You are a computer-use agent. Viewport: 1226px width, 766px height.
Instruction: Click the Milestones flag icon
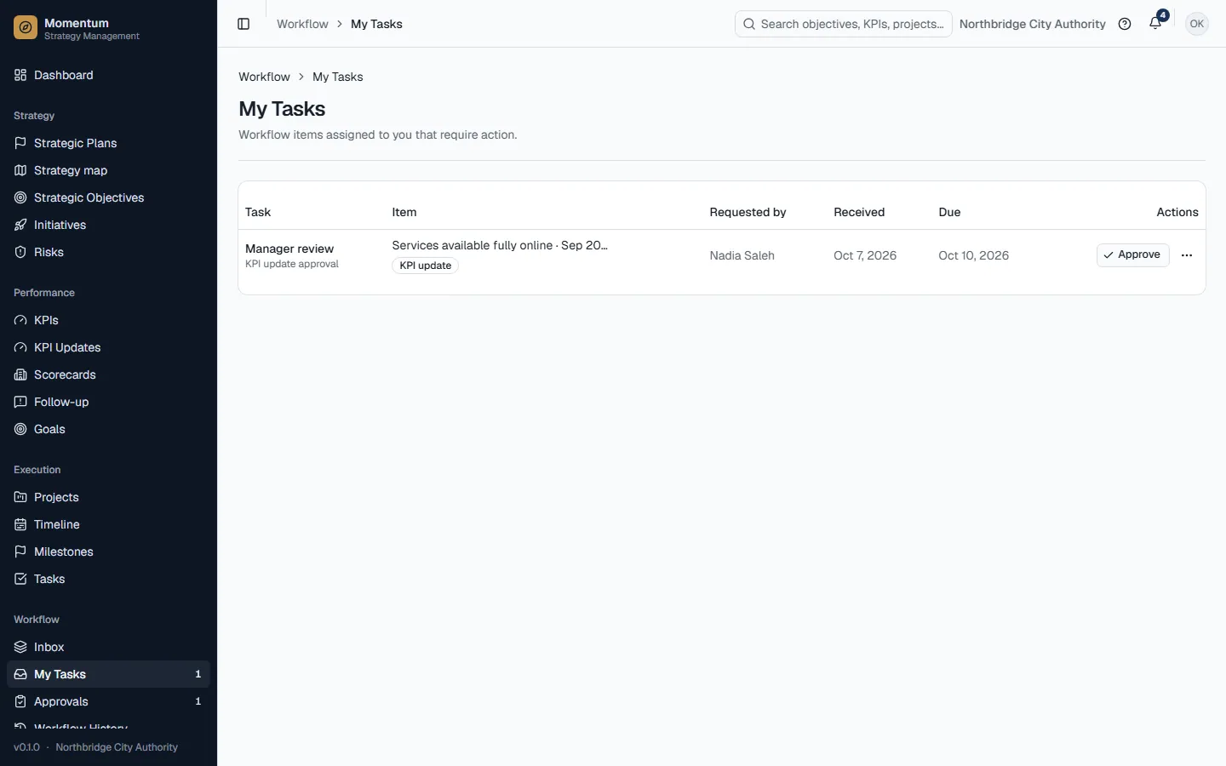(20, 552)
